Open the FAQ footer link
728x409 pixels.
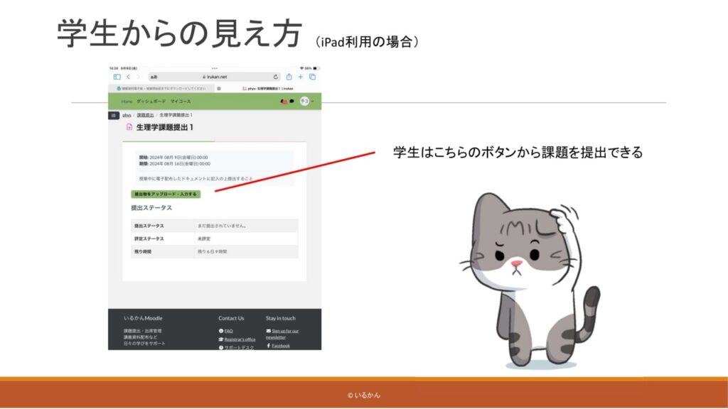coord(228,331)
